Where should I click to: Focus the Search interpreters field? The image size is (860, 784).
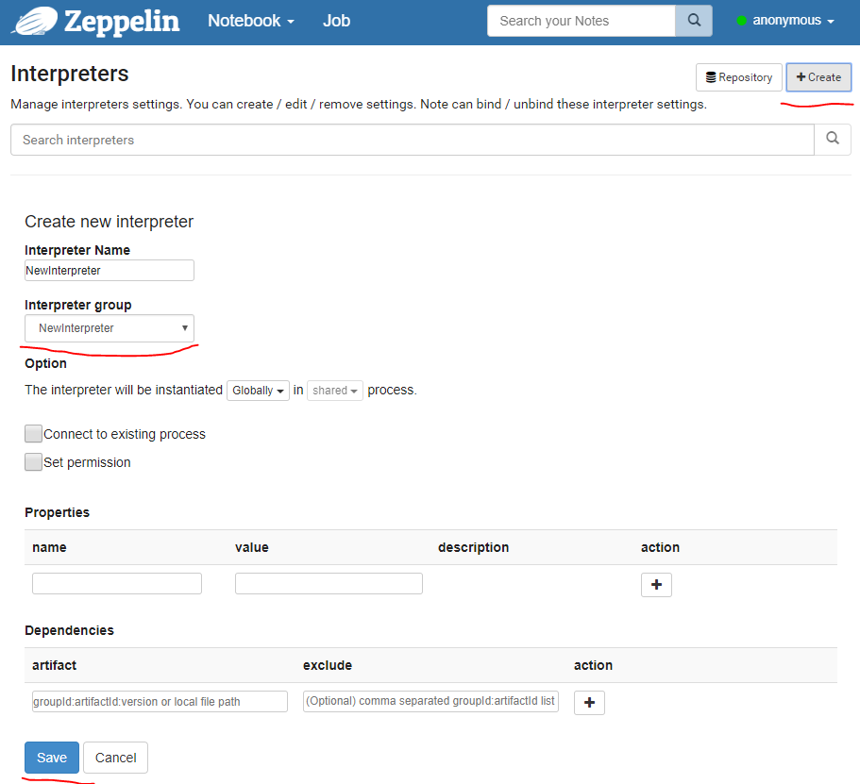click(x=412, y=140)
